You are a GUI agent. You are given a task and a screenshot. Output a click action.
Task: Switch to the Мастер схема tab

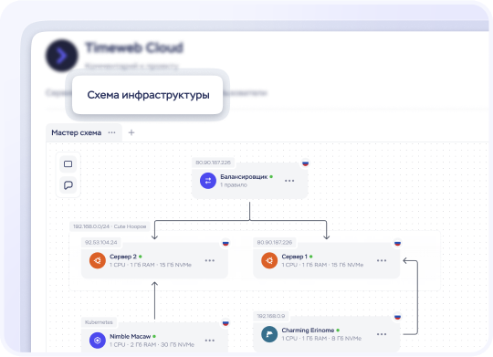pos(77,132)
